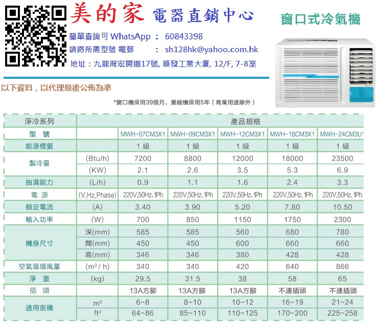
Task: Click the 窗口式冷氣機 heading
Action: point(321,19)
